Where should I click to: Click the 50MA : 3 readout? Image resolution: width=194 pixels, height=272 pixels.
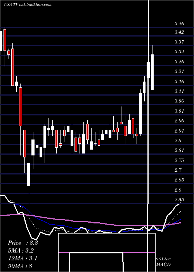(x=20, y=266)
